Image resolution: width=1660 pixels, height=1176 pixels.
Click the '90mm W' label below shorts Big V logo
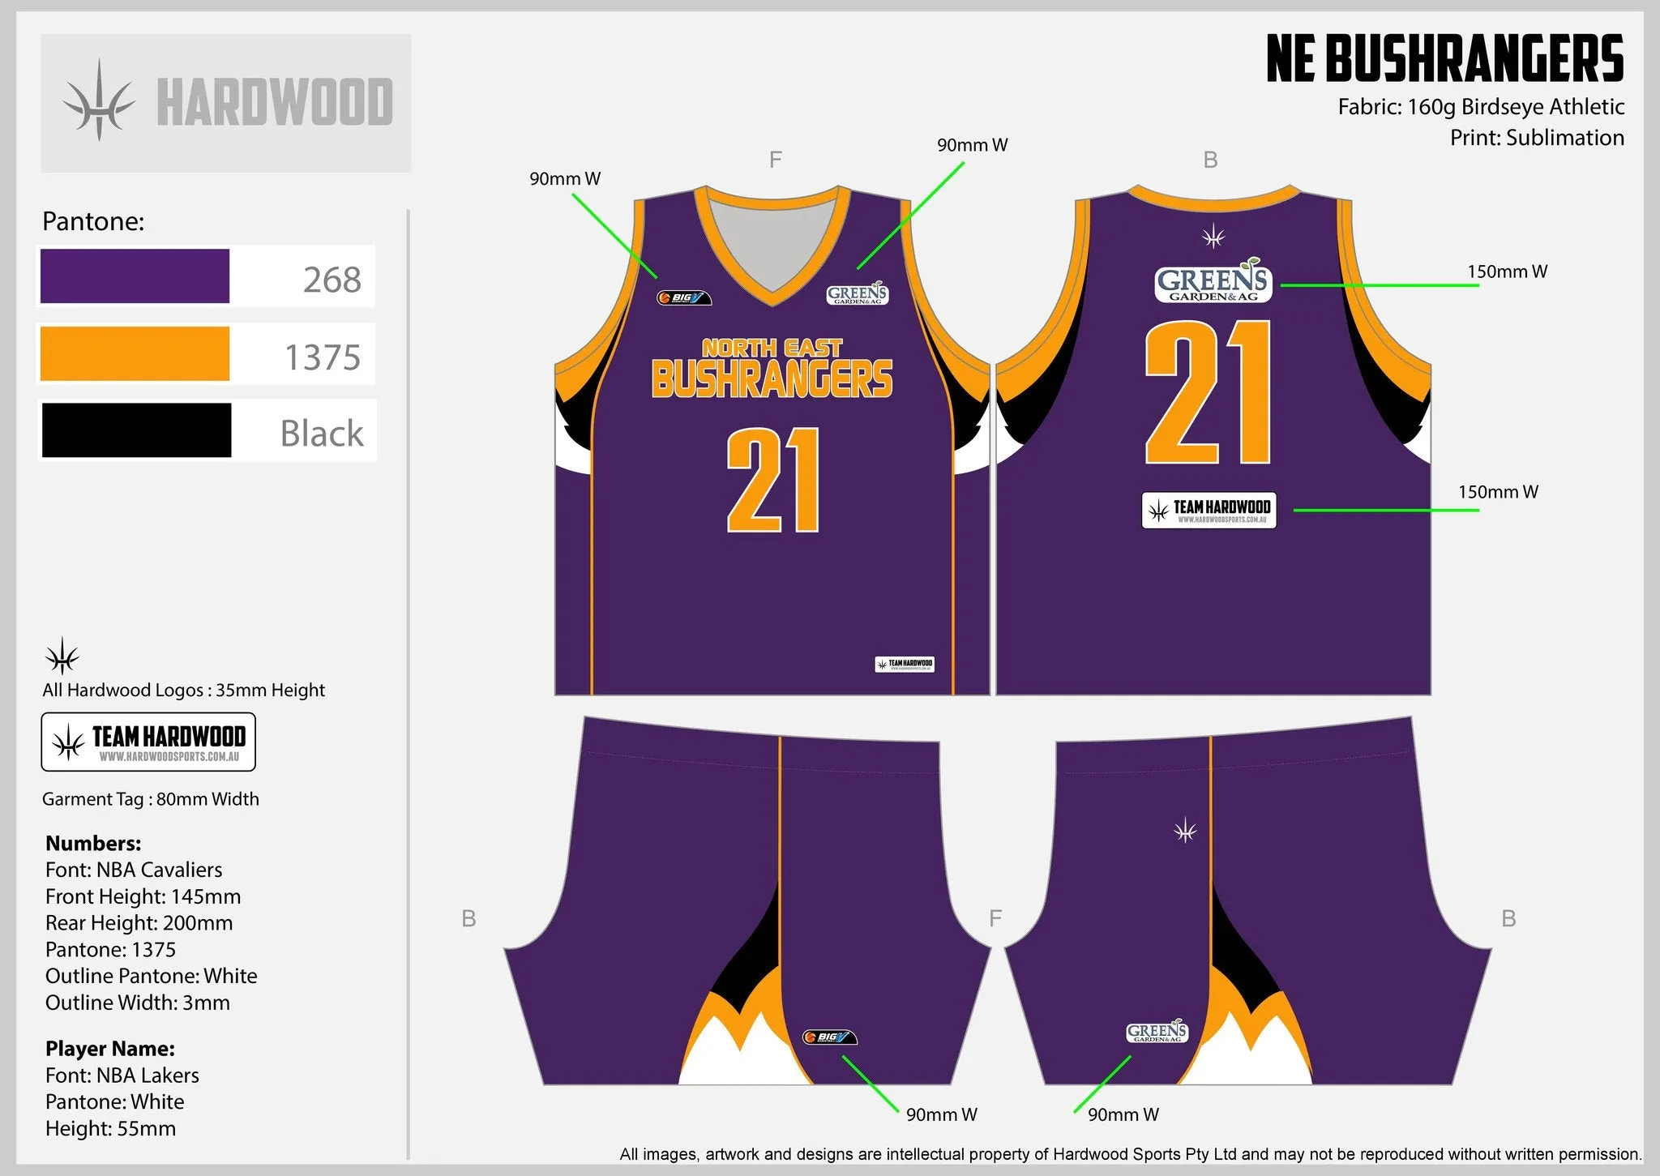(942, 1114)
